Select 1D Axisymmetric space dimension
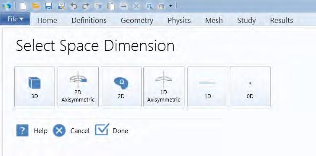Image resolution: width=316 pixels, height=156 pixels. point(164,87)
